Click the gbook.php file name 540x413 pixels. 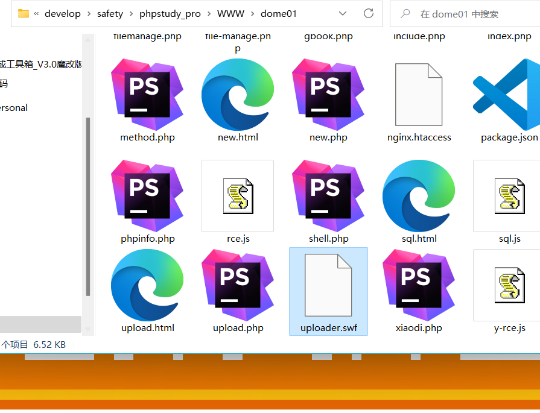329,36
